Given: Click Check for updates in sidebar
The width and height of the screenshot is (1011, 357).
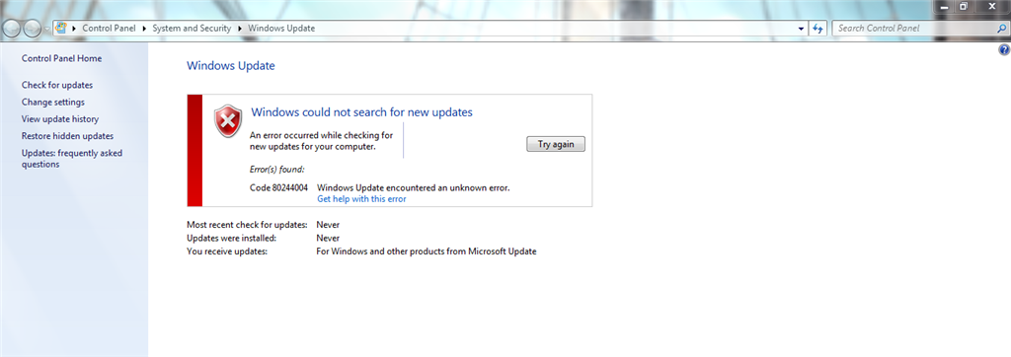Looking at the screenshot, I should click(x=56, y=85).
